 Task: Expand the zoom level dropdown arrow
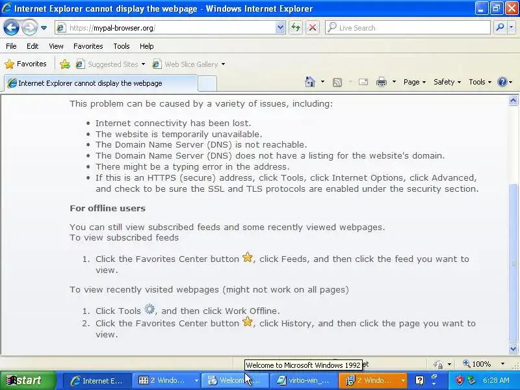click(x=502, y=364)
